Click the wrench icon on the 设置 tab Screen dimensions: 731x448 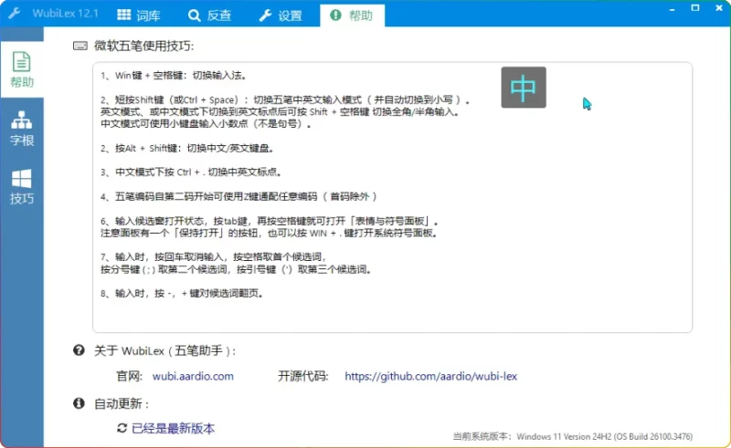pyautogui.click(x=265, y=16)
